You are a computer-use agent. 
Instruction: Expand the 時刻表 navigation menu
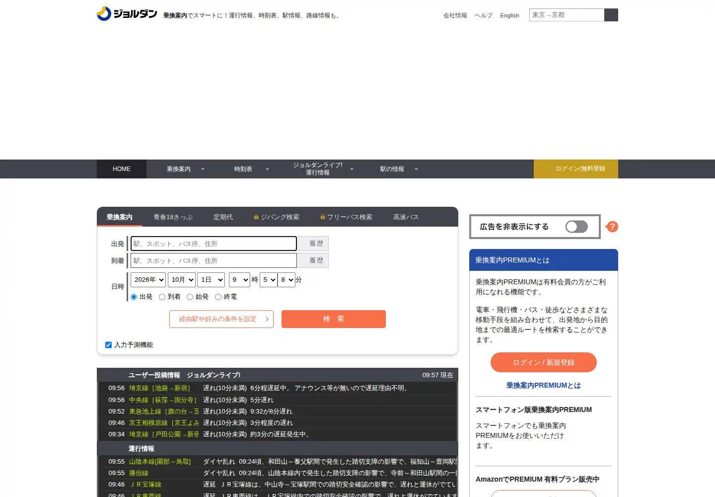[251, 169]
